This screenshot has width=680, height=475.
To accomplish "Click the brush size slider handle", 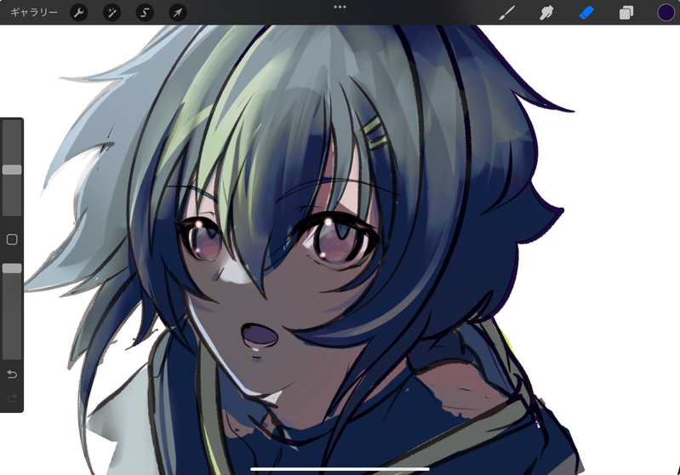I will tap(12, 169).
